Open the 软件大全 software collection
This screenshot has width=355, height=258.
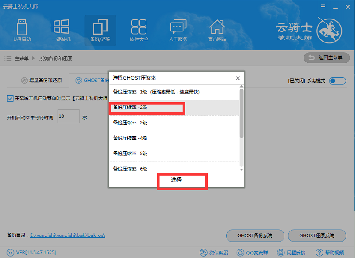click(x=139, y=31)
